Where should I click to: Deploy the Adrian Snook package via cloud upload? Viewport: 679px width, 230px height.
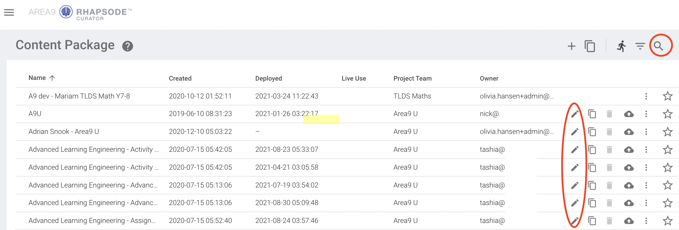pyautogui.click(x=629, y=132)
